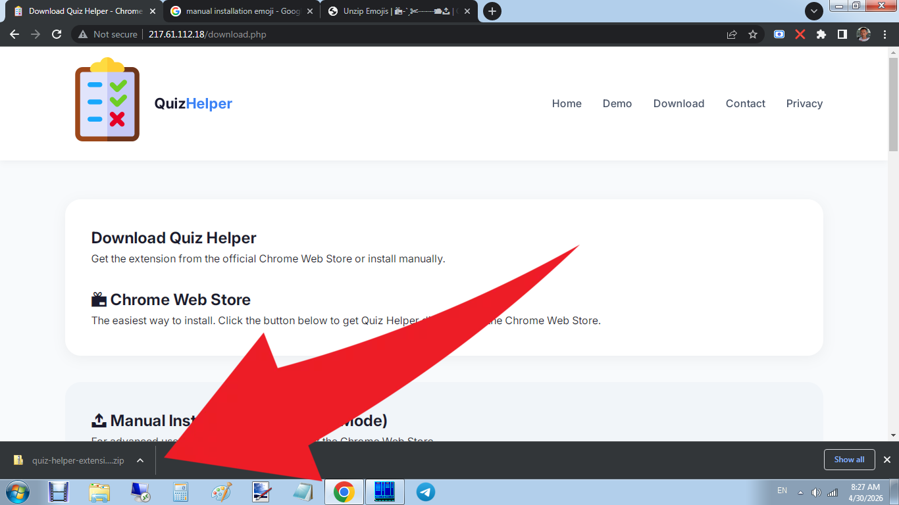
Task: Close the manual installation emoji tab
Action: pos(310,11)
